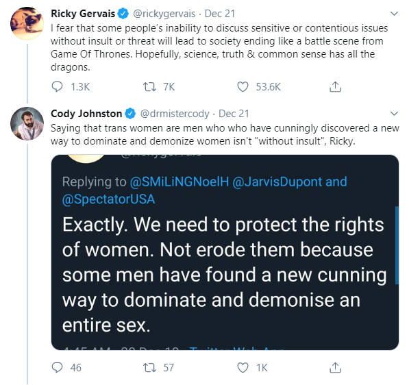Retweet Cody Johnston's tweet
Screen dimensions: 409x385
(x=150, y=367)
